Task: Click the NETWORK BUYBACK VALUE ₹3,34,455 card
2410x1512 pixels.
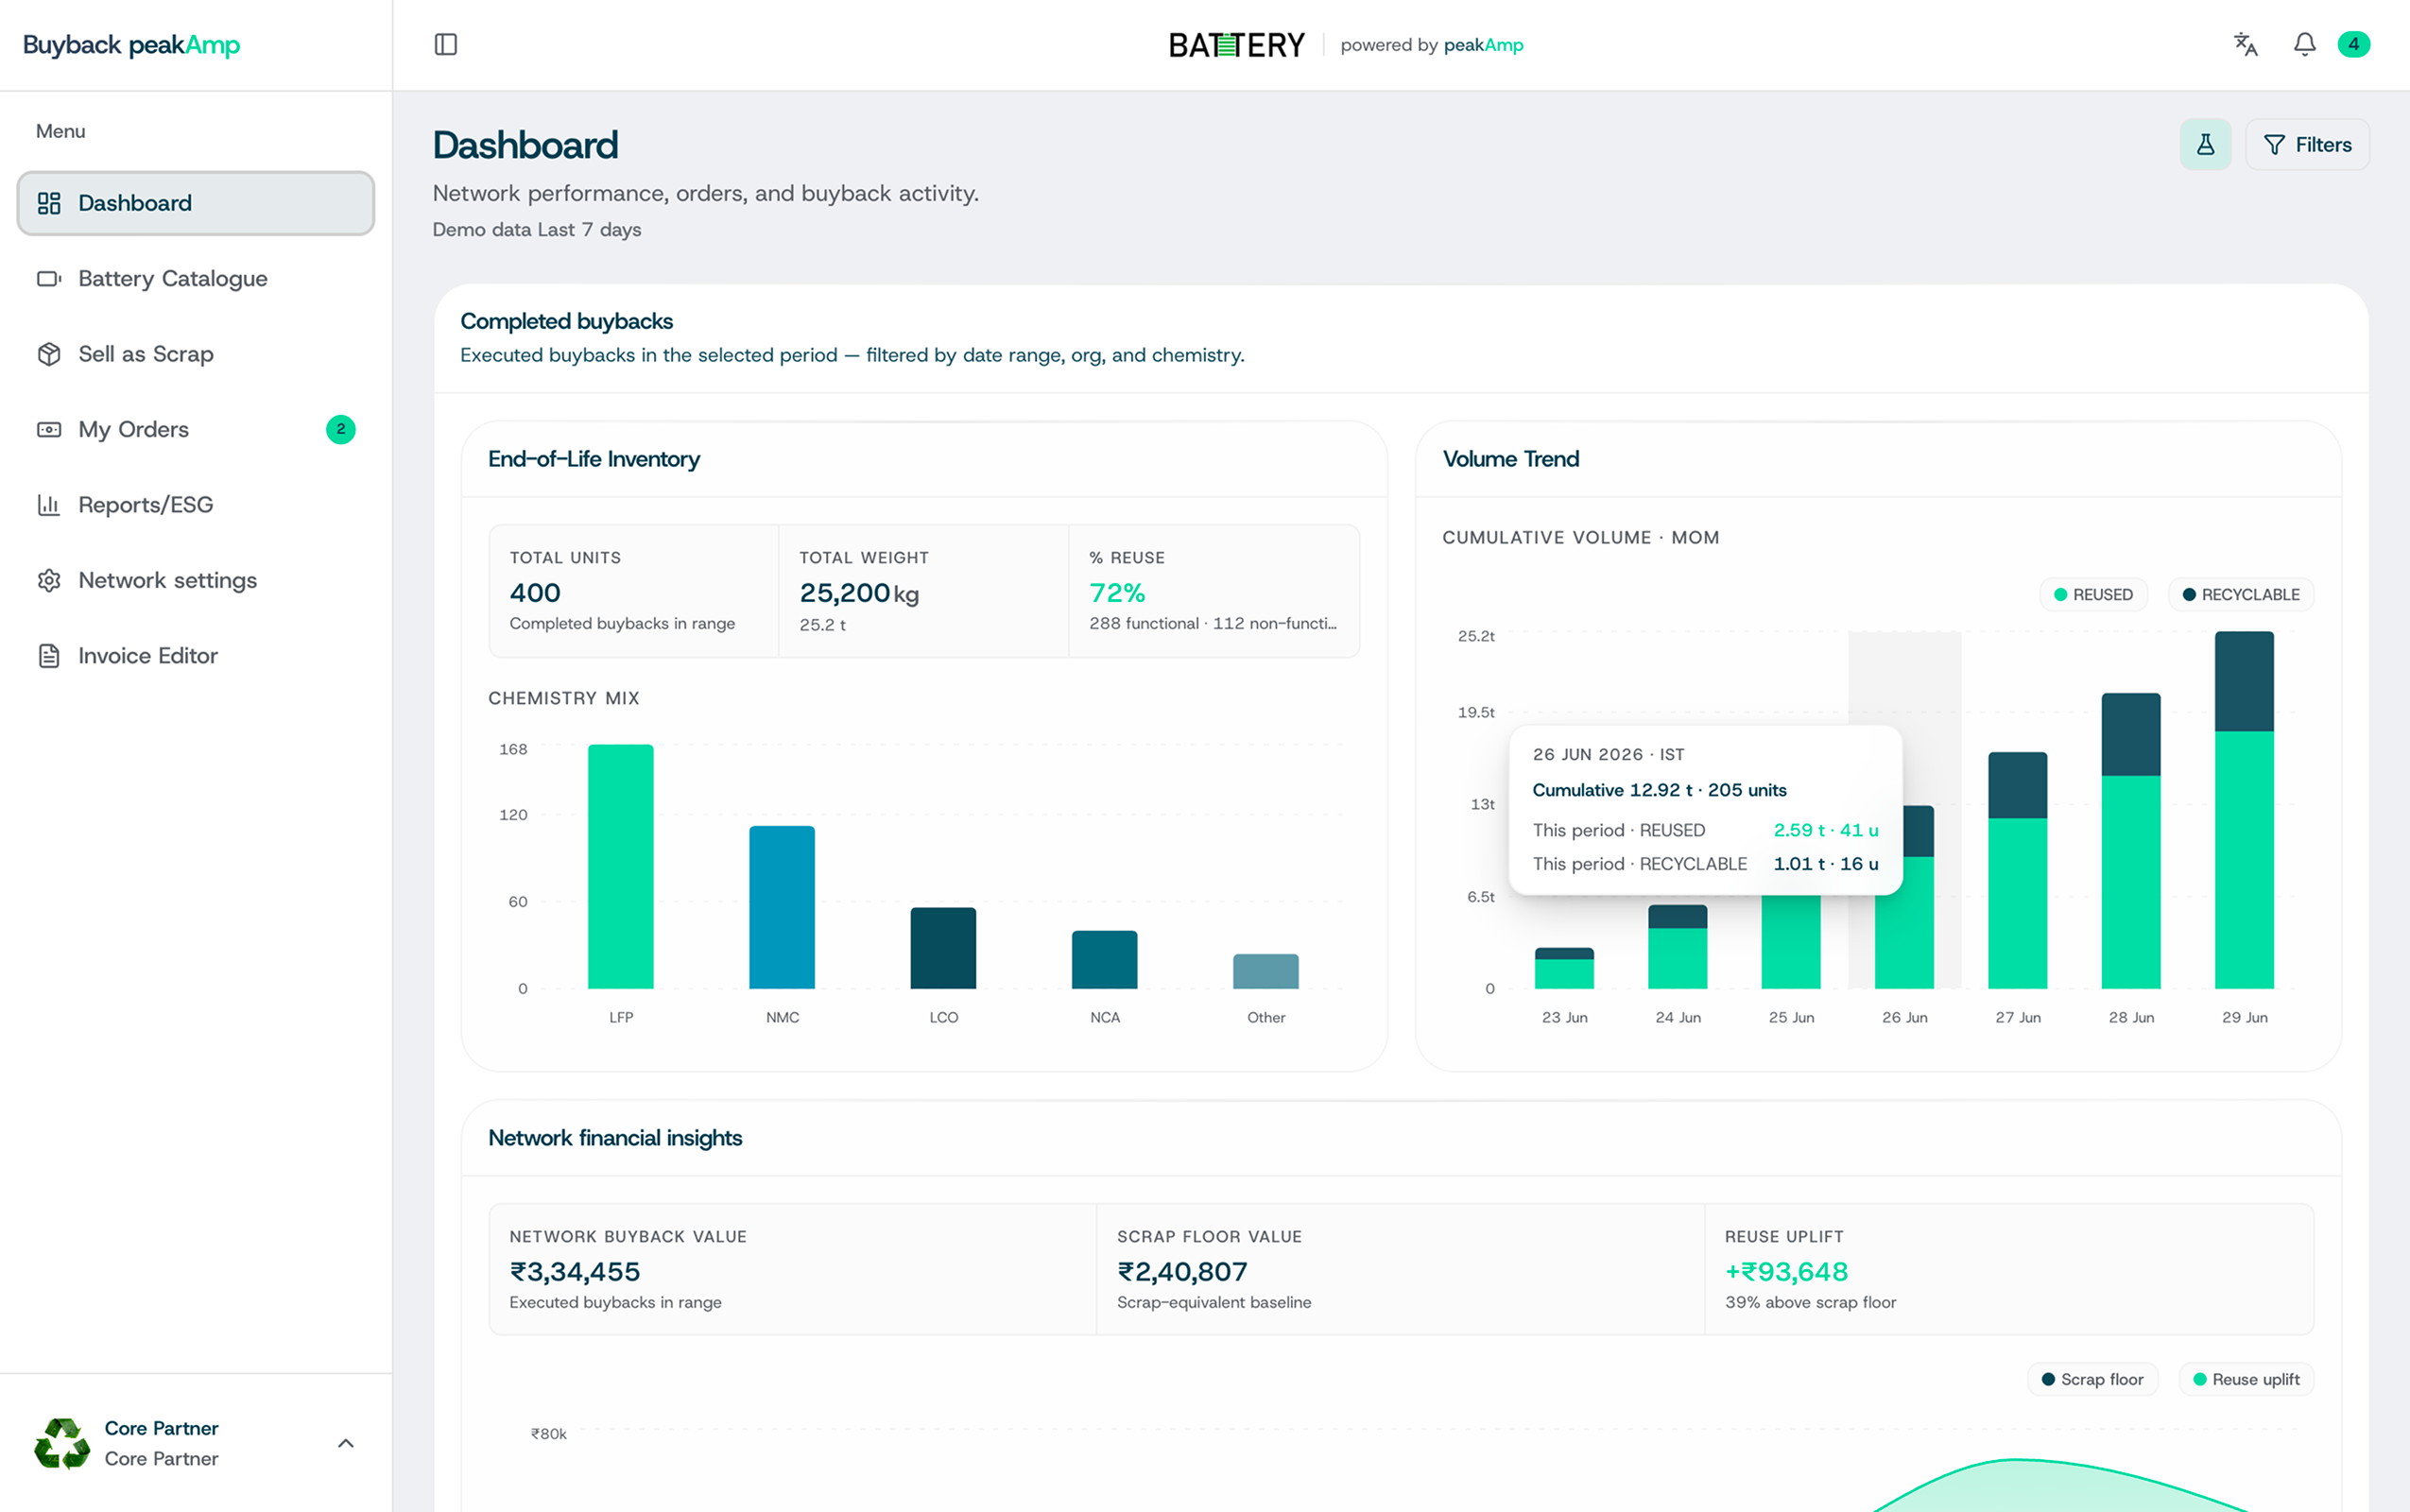Action: pos(792,1269)
